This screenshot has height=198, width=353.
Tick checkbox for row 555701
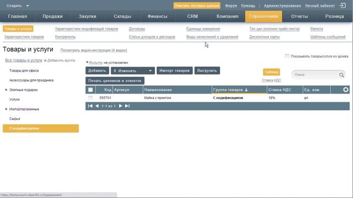90,98
